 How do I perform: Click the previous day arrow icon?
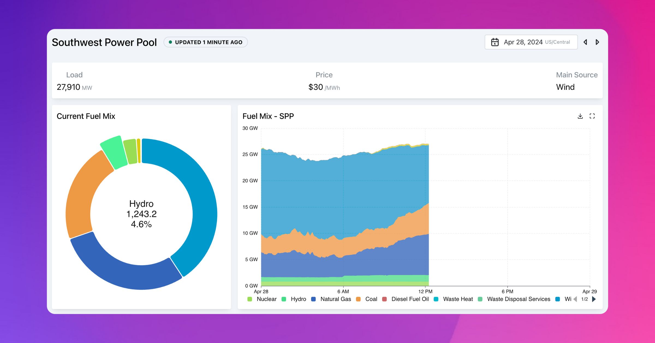coord(585,42)
